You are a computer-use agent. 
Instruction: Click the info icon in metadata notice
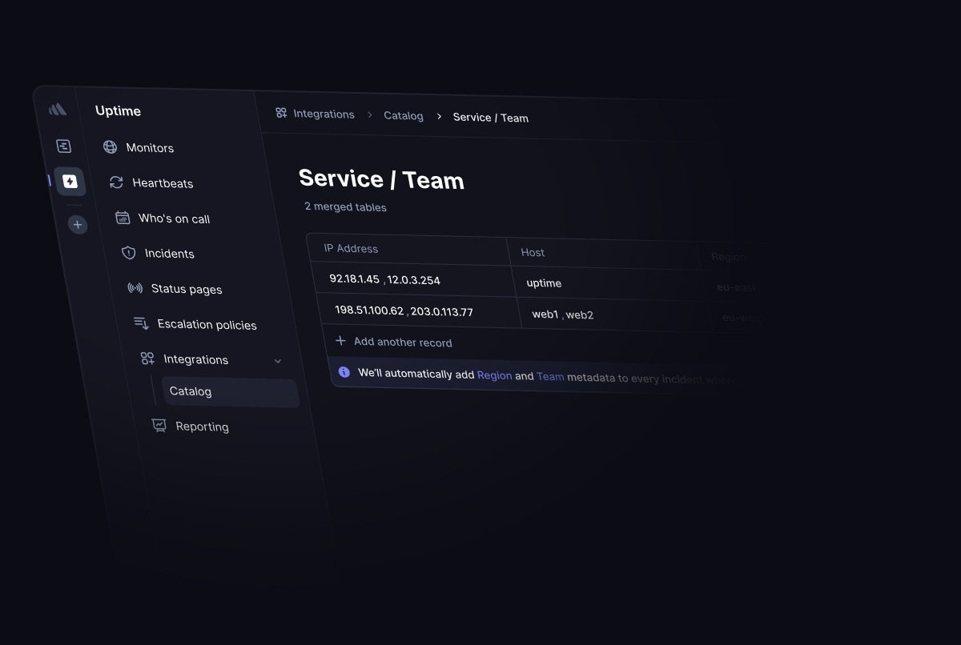point(344,372)
